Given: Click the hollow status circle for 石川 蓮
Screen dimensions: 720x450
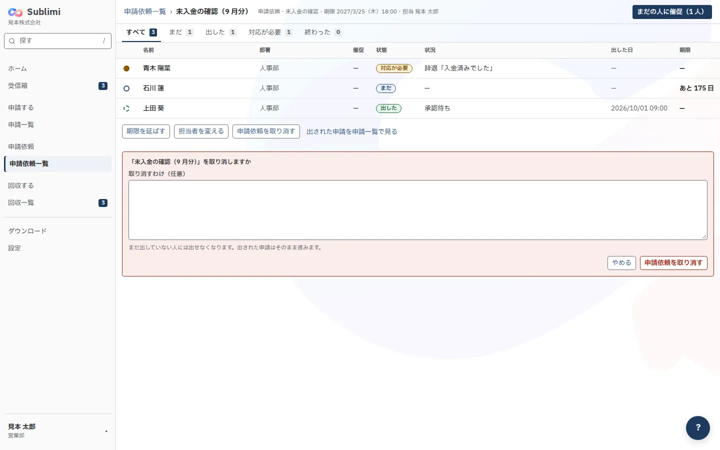Looking at the screenshot, I should 126,88.
